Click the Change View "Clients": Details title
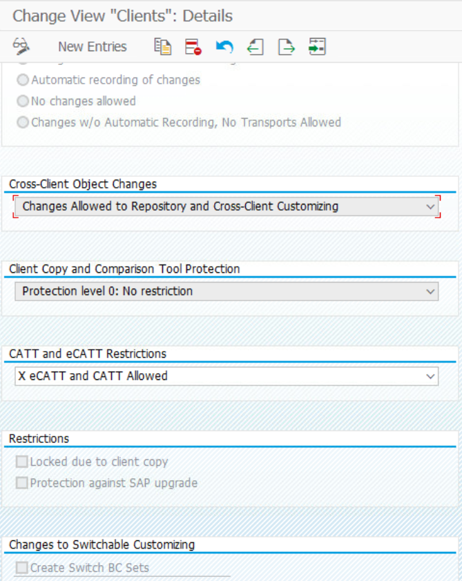 122,15
